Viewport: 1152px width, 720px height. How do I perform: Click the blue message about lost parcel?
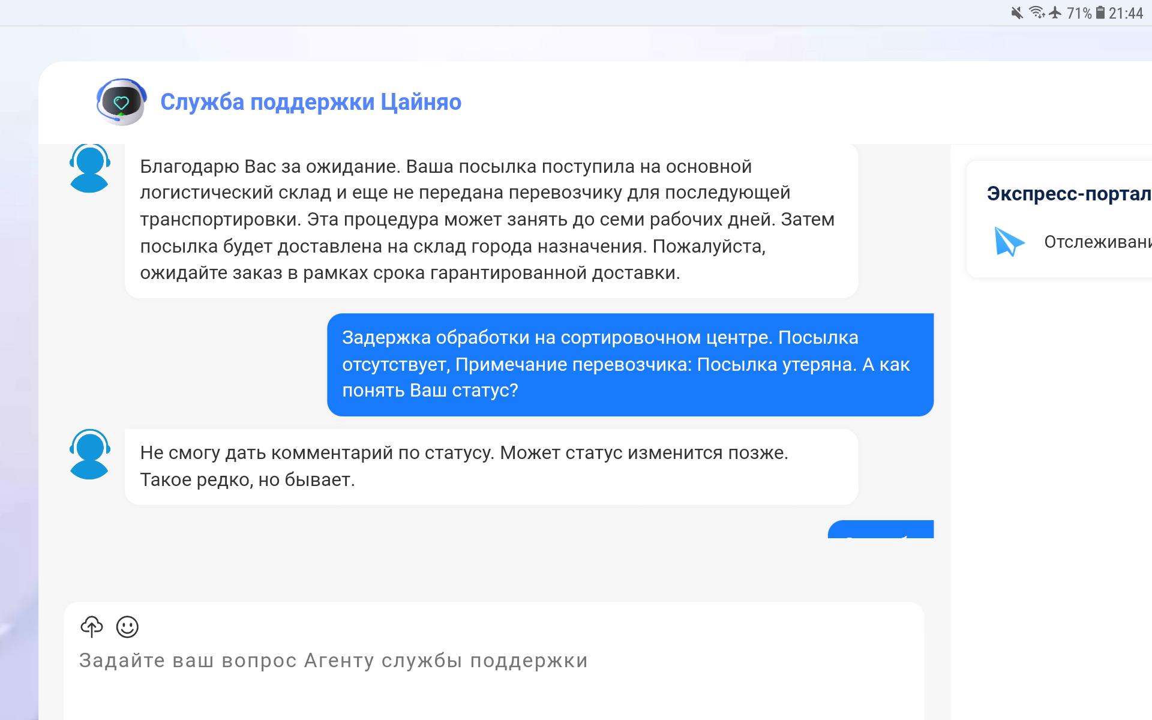click(630, 364)
